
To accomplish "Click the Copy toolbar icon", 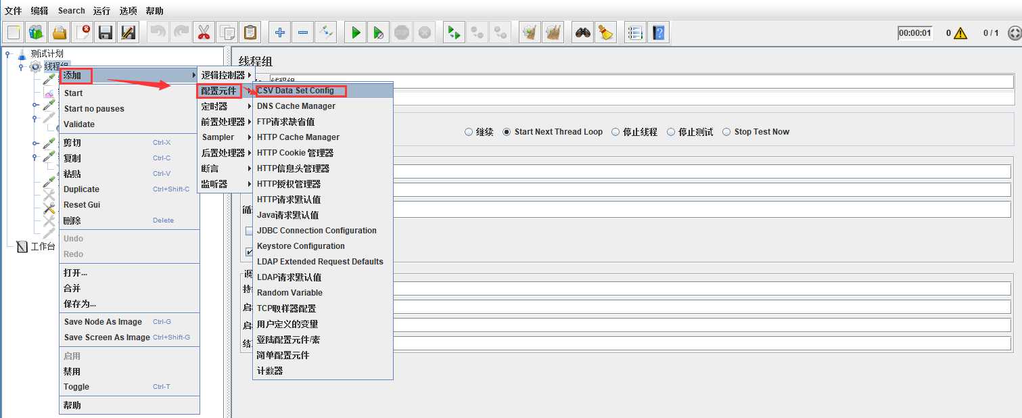I will pos(227,32).
